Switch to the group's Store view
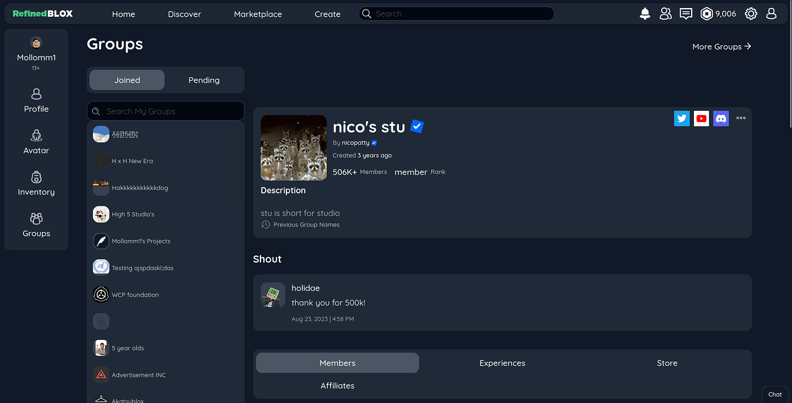The image size is (792, 403). pos(667,363)
